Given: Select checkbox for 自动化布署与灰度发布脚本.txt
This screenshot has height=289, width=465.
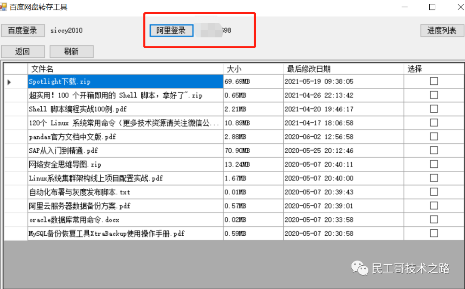Looking at the screenshot, I should (434, 192).
